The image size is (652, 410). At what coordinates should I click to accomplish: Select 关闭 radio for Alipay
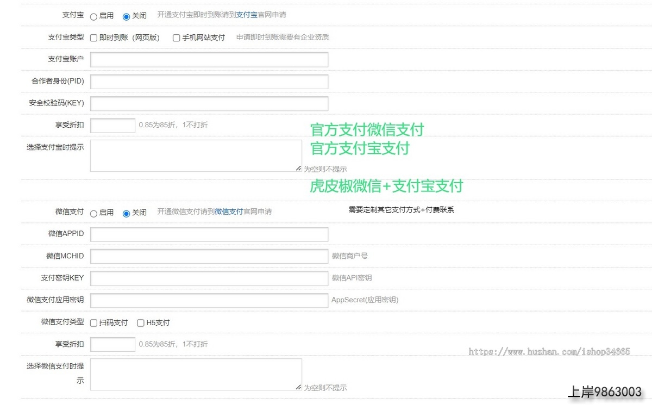pos(127,16)
